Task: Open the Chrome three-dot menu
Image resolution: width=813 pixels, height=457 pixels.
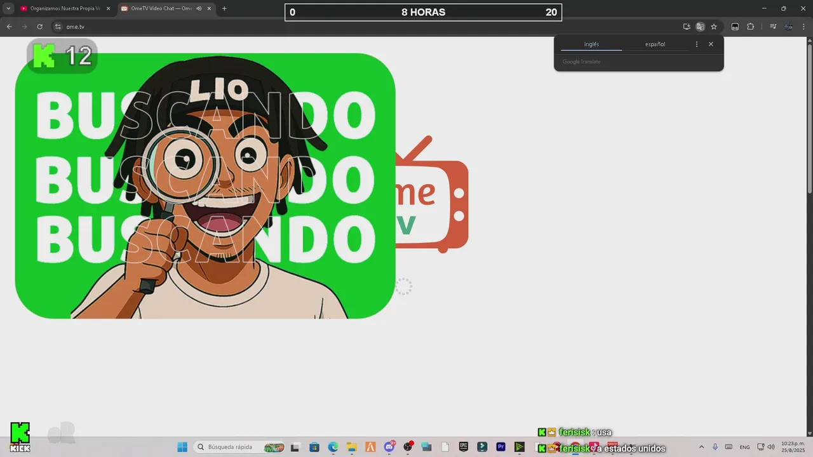Action: (803, 27)
